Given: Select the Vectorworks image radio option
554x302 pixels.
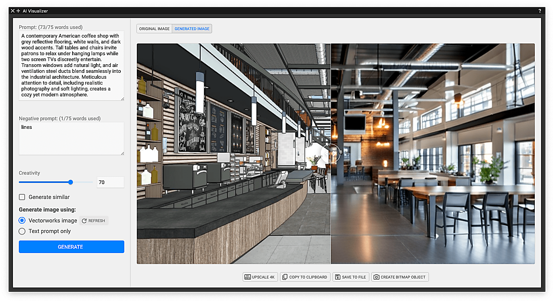Looking at the screenshot, I should click(22, 221).
